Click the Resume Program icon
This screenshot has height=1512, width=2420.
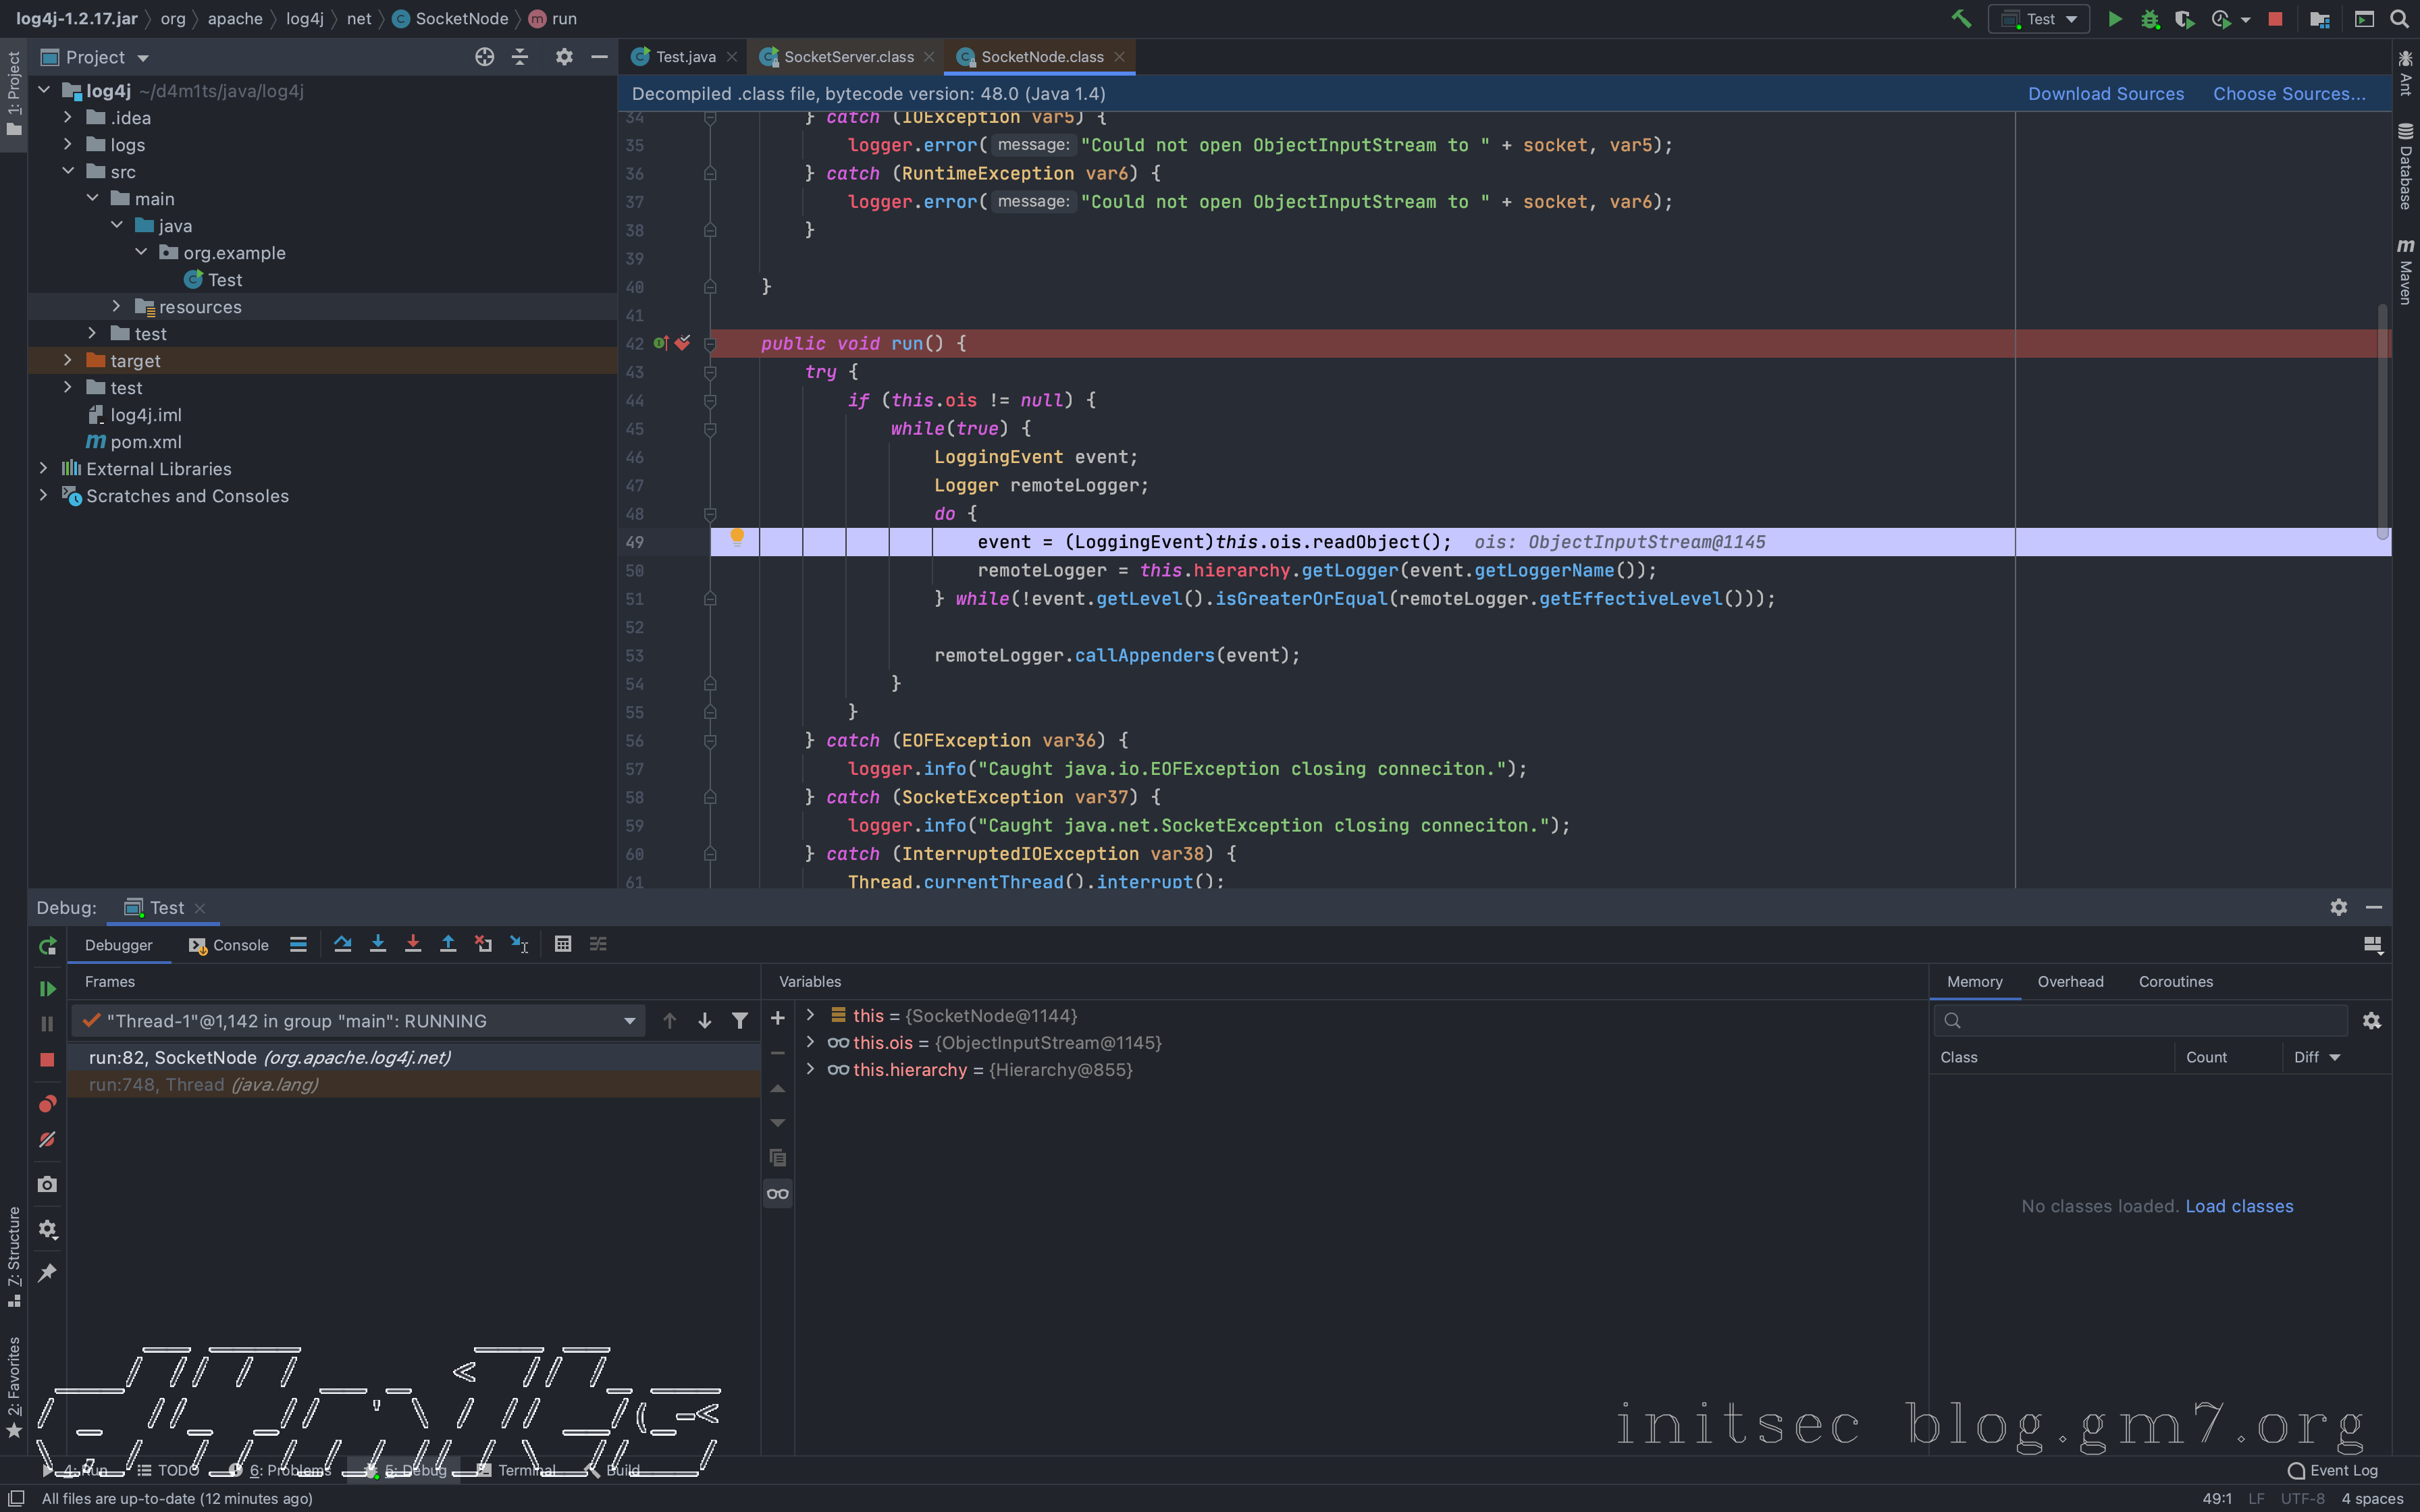click(x=47, y=988)
